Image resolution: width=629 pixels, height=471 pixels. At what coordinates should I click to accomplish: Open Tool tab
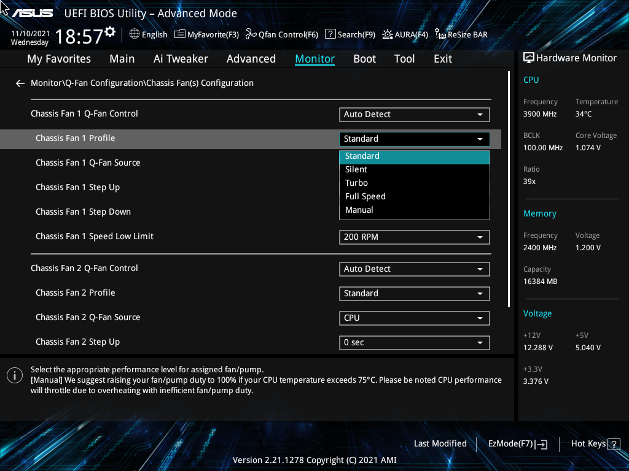(x=404, y=59)
